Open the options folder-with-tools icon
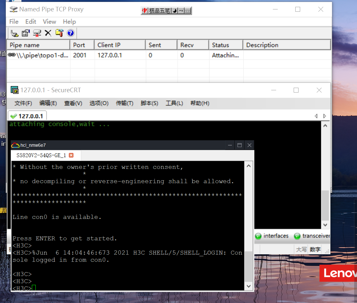 coord(59,33)
